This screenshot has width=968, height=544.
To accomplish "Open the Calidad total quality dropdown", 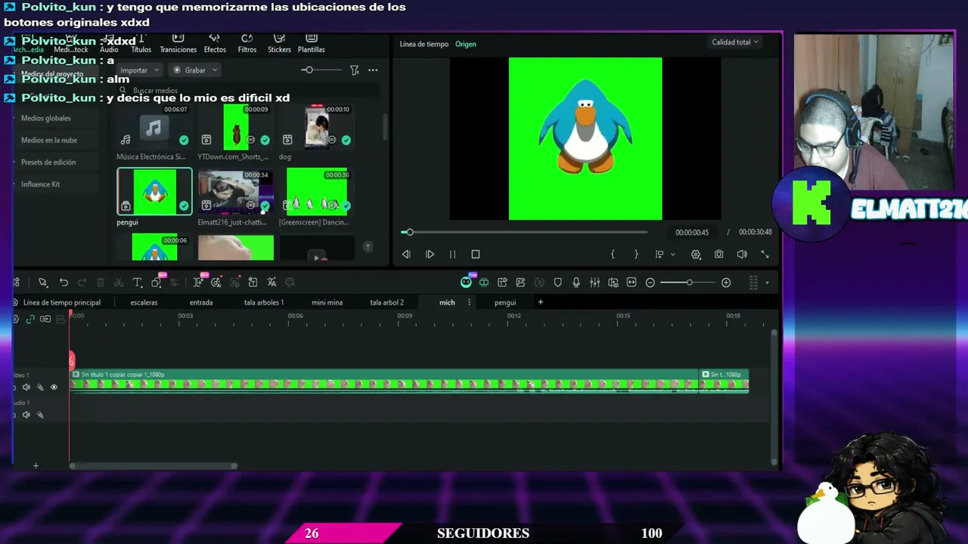I will tap(735, 42).
